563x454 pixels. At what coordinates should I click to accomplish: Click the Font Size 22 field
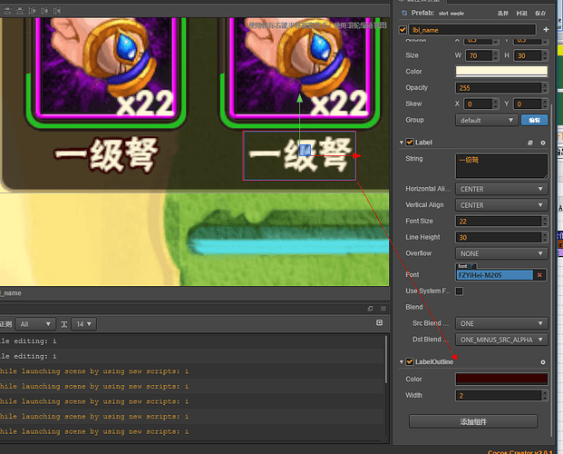tap(499, 222)
